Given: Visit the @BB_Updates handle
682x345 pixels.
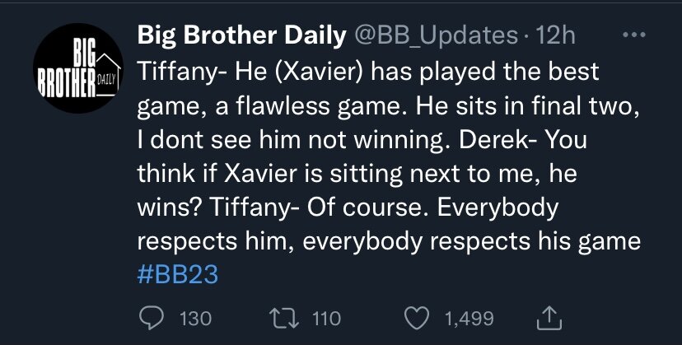Looking at the screenshot, I should (437, 36).
